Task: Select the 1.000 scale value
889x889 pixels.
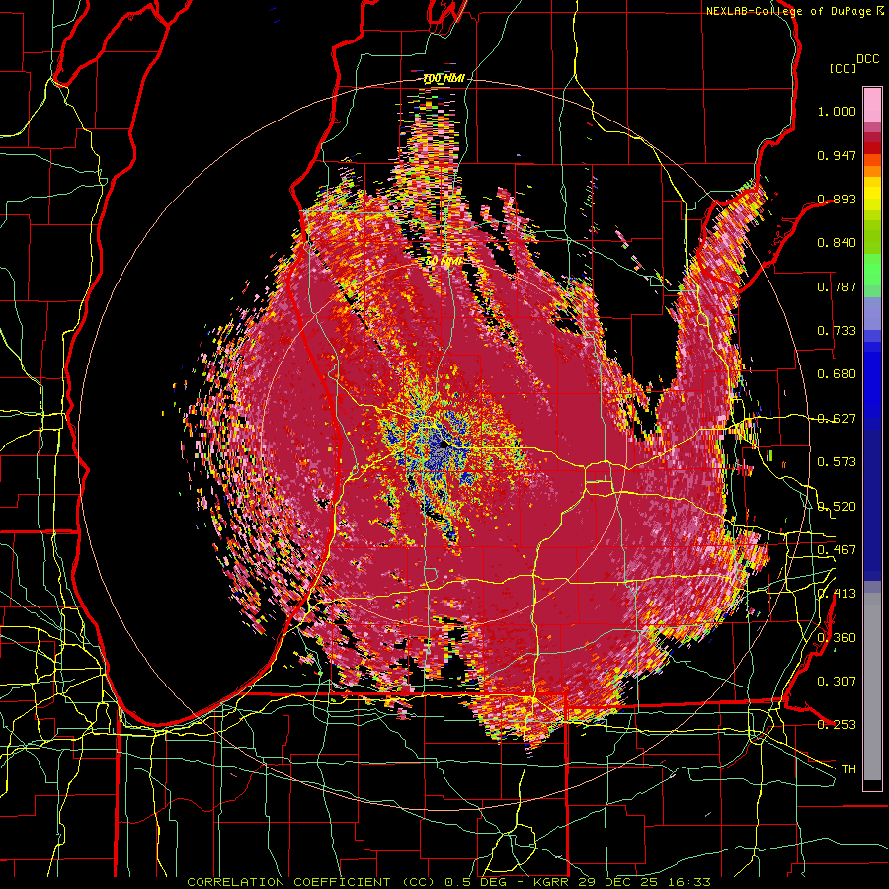Action: (x=837, y=111)
